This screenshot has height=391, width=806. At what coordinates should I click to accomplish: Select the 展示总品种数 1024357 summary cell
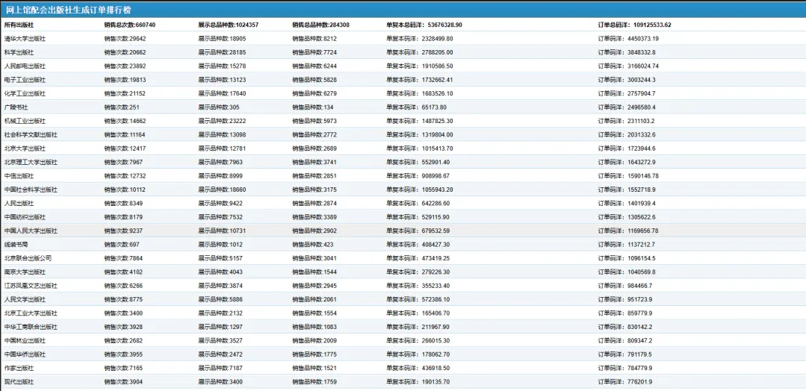point(229,25)
